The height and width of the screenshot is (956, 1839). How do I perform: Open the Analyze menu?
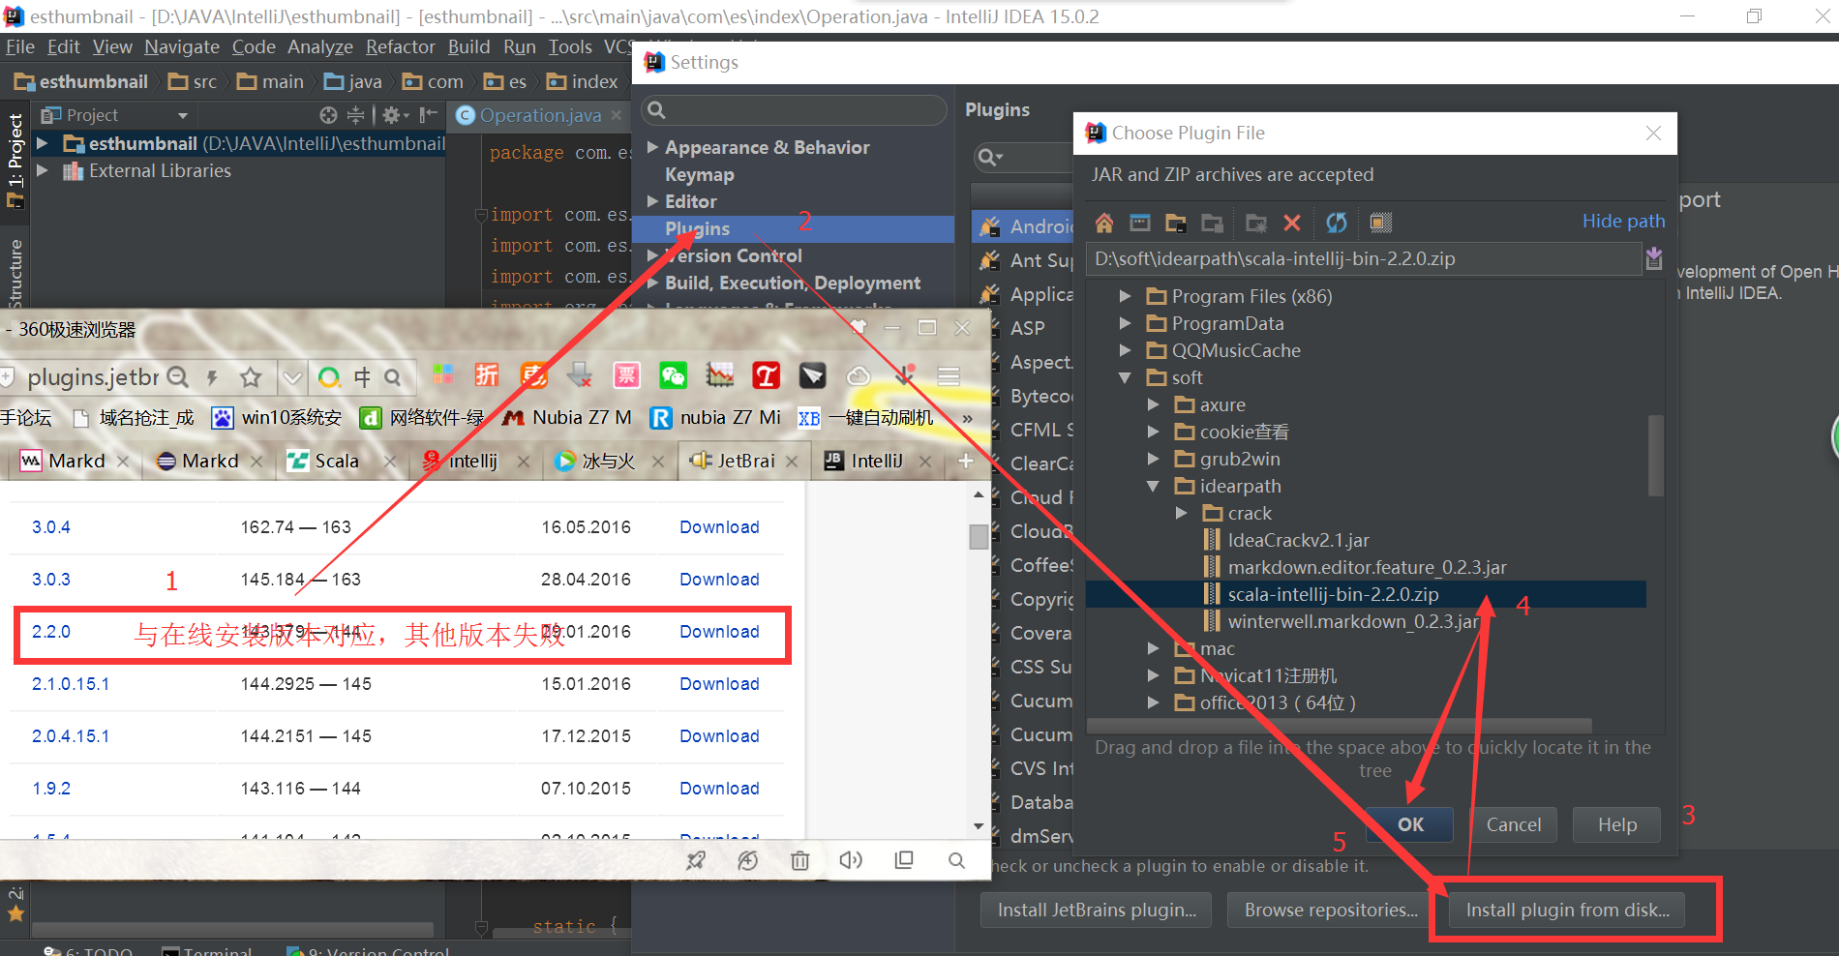pos(320,46)
